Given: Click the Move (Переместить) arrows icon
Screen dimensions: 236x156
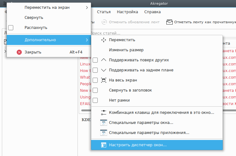Looking at the screenshot, I should tap(103, 40).
